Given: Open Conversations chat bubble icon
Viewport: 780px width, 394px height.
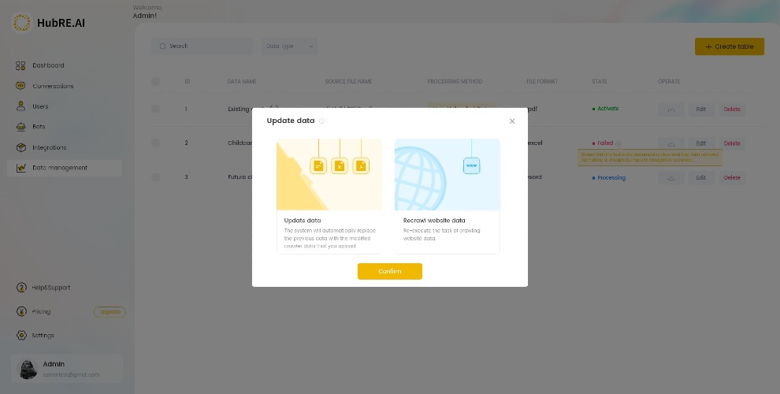Looking at the screenshot, I should 20,86.
